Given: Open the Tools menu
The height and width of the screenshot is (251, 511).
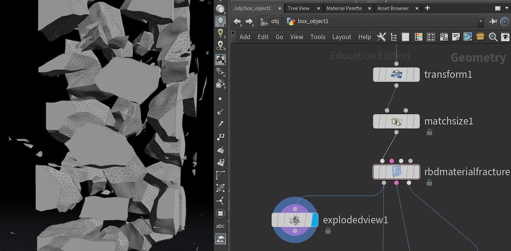Looking at the screenshot, I should click(318, 37).
